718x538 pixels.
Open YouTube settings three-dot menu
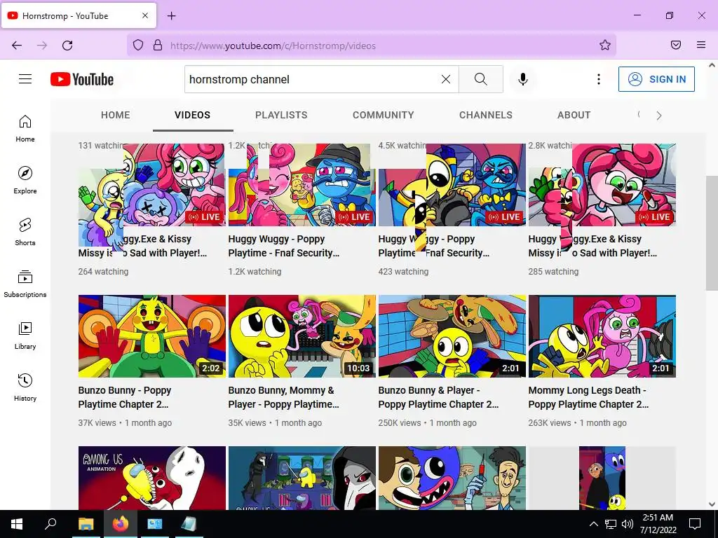click(599, 79)
